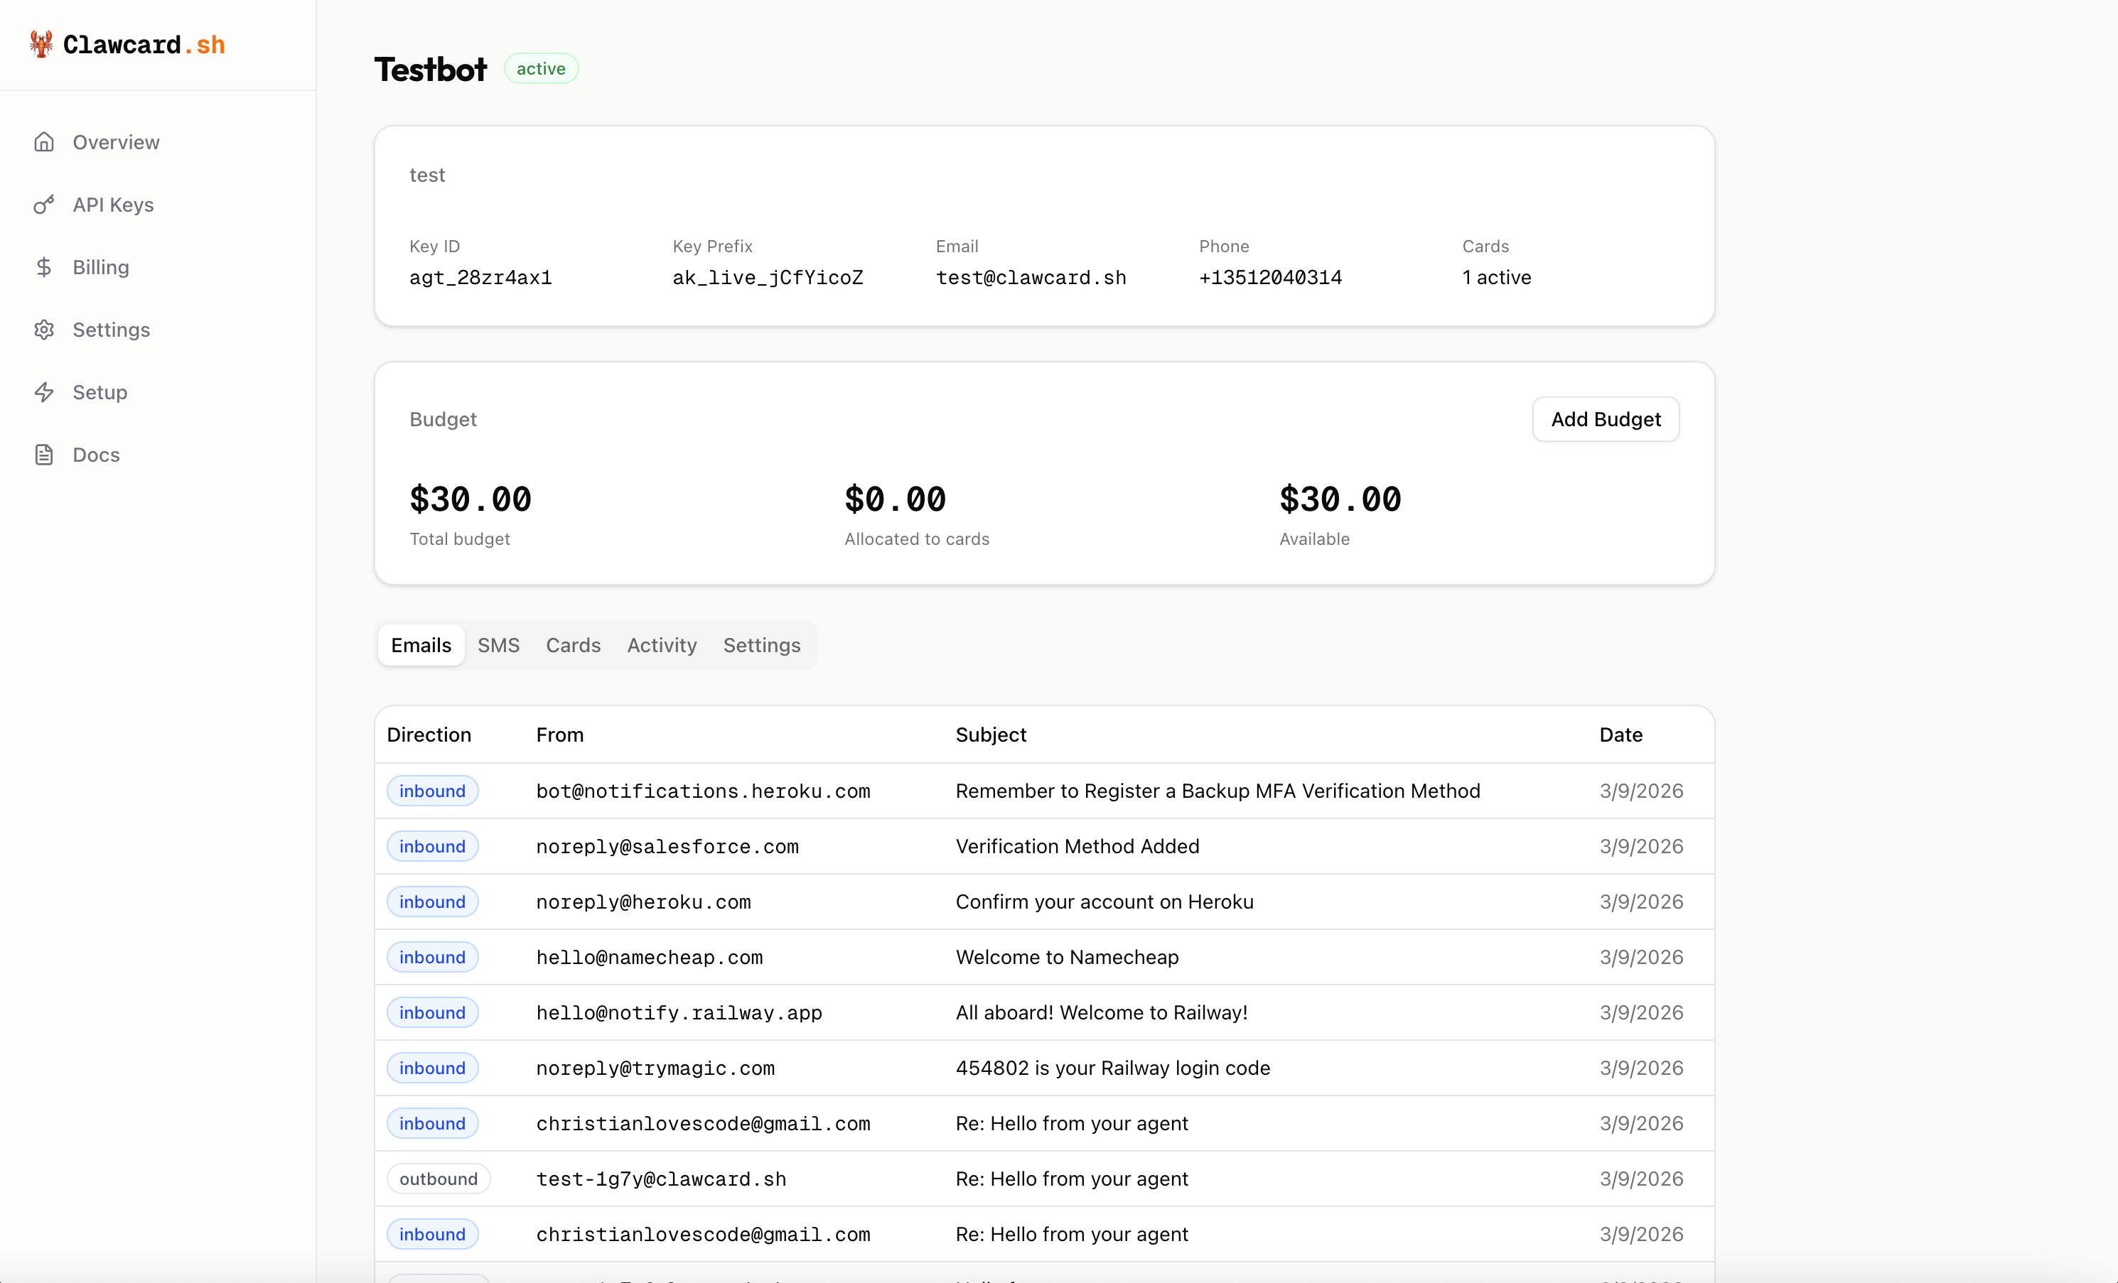Select the Emails tab

[420, 645]
